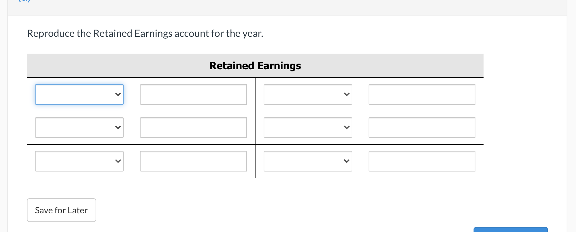This screenshot has width=576, height=232.
Task: Click the chevron on the focused dropdown
Action: pos(118,94)
